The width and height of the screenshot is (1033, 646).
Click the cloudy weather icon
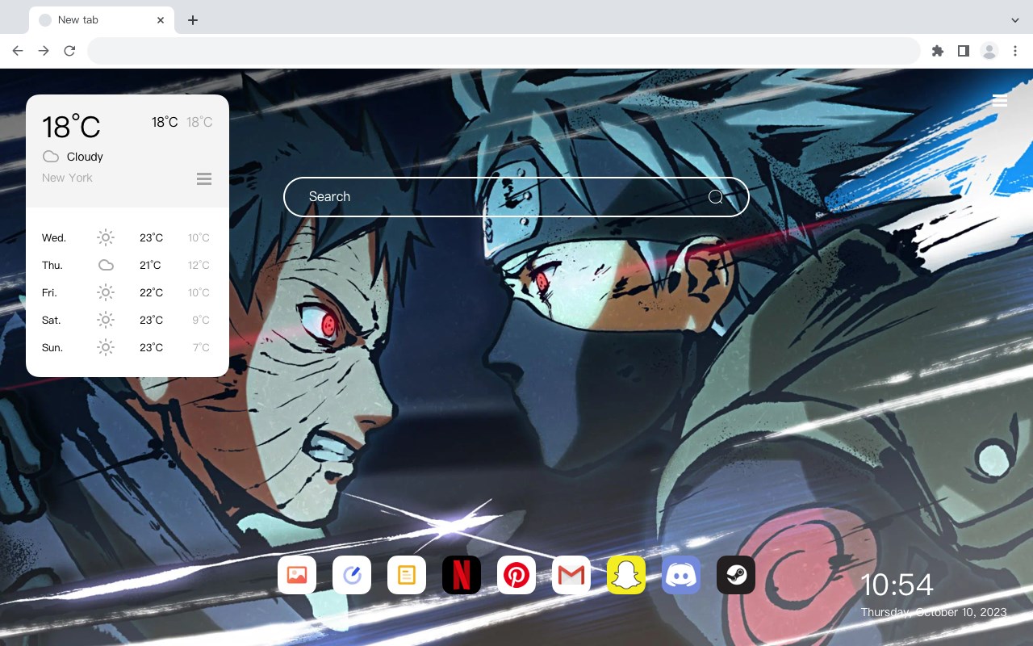click(51, 157)
